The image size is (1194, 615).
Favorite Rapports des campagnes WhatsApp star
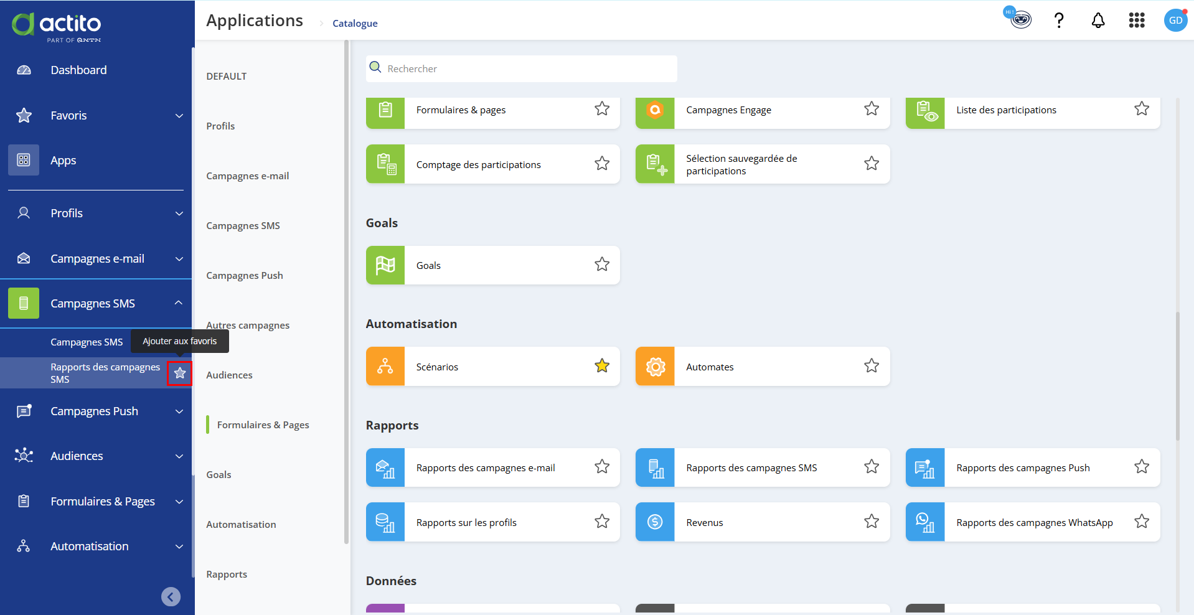[1142, 521]
